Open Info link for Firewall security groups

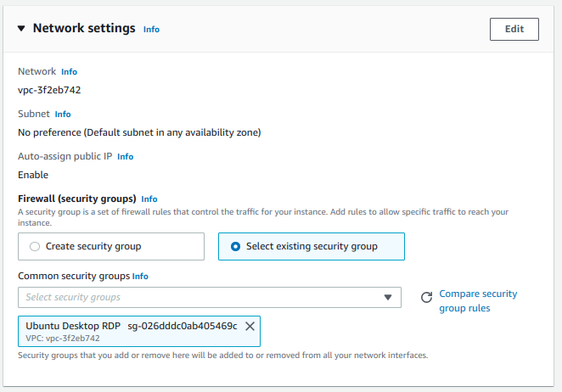tap(149, 199)
